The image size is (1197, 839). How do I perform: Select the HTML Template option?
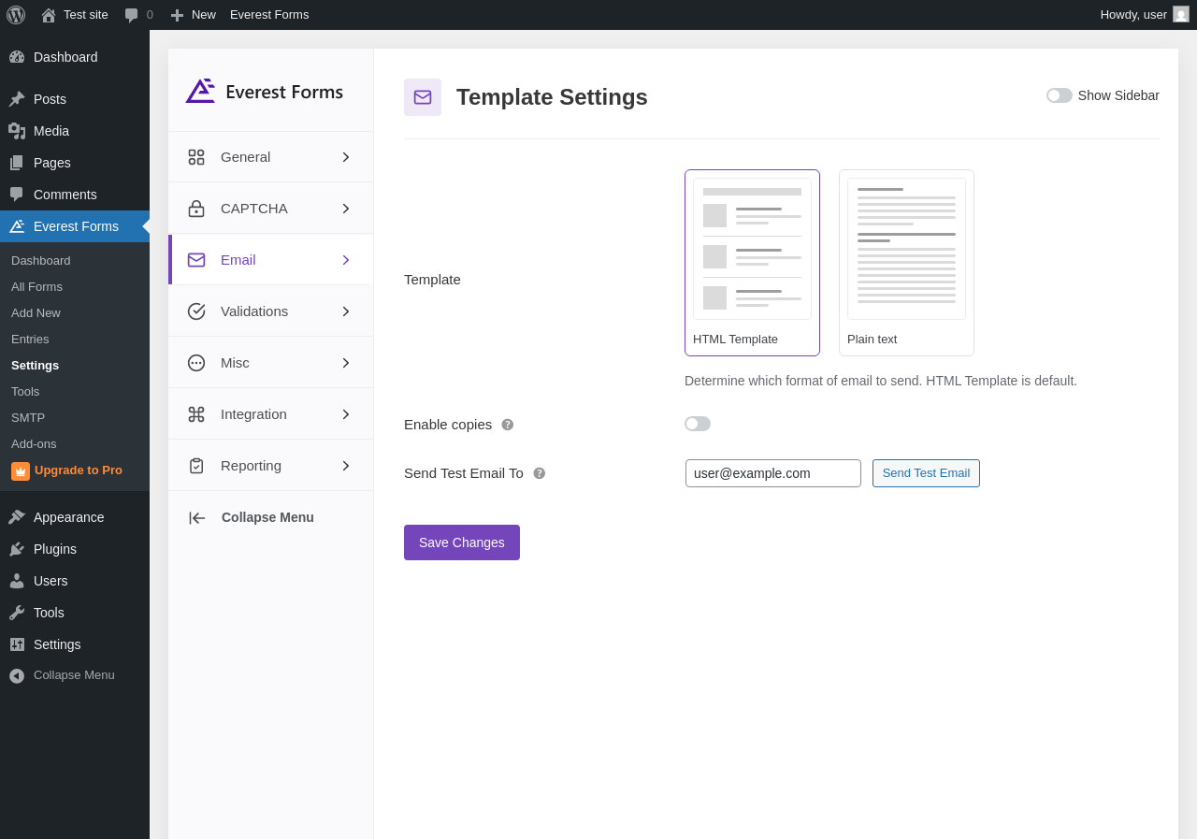(x=752, y=263)
